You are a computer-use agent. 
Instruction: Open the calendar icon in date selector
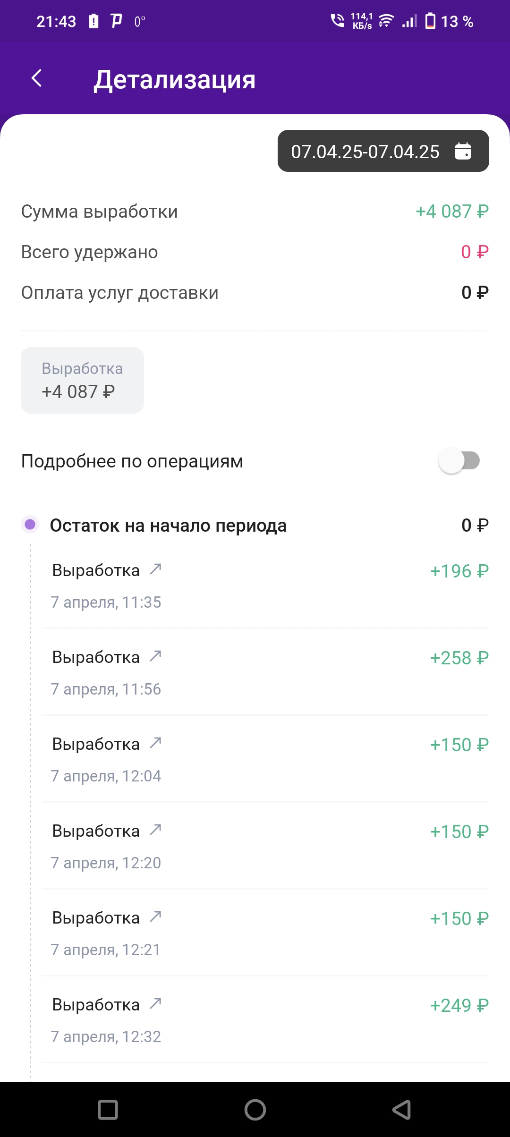point(463,151)
